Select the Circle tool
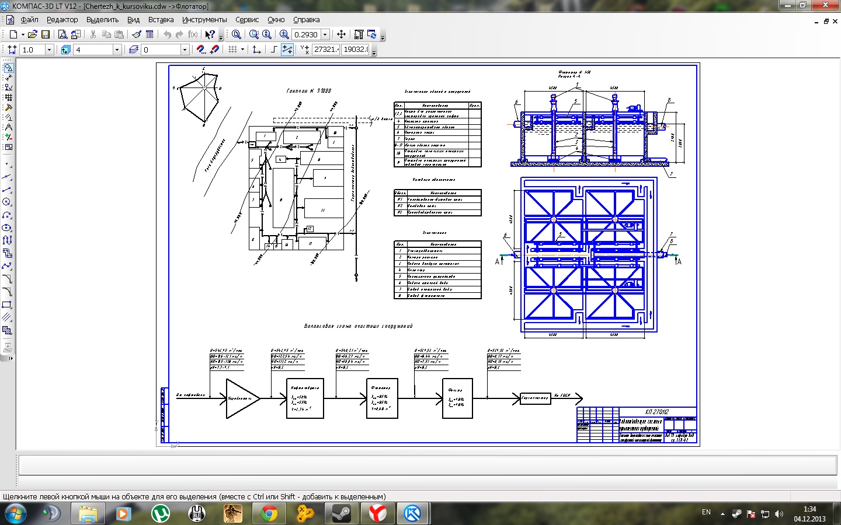The height and width of the screenshot is (525, 841). coord(7,202)
